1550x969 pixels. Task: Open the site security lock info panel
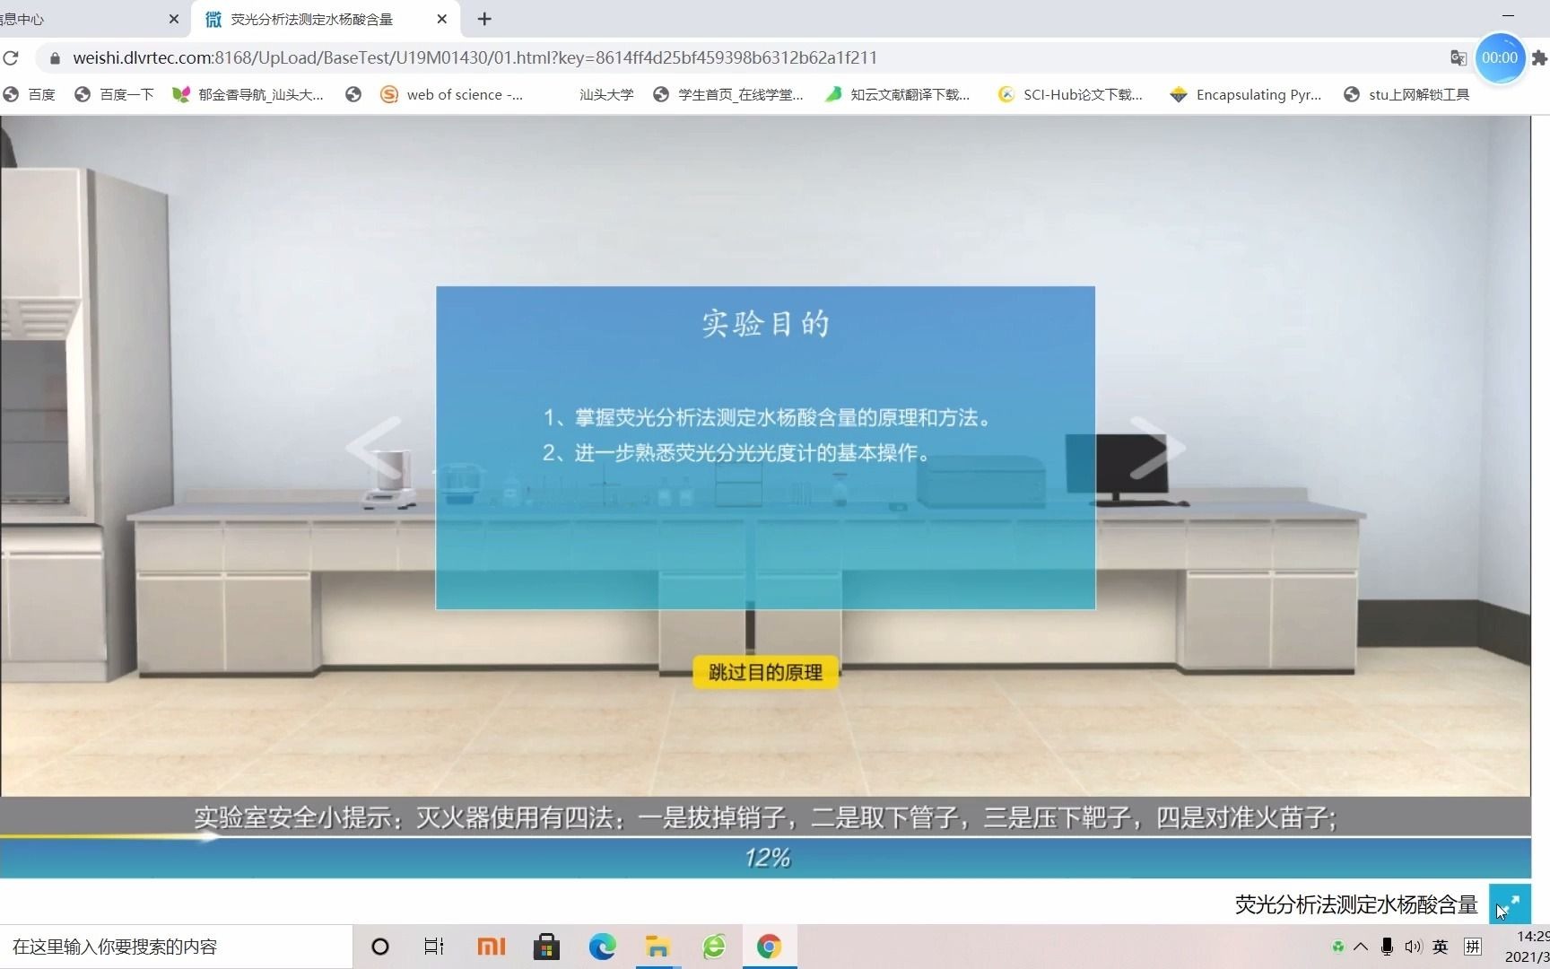point(54,57)
